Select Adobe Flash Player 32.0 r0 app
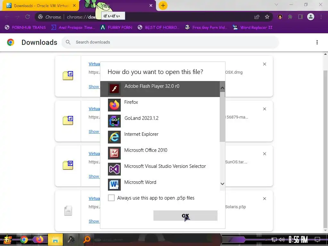 [x=160, y=89]
